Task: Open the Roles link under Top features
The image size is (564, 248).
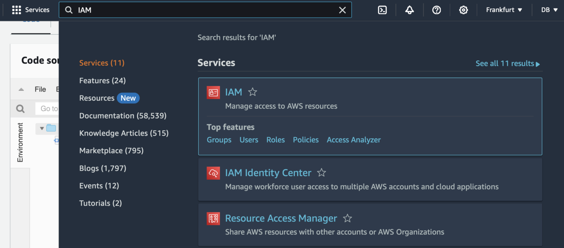Action: 275,140
